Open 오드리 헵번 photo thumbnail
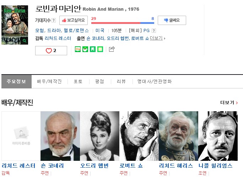Viewport: 243px width, 179px height. (x=99, y=136)
